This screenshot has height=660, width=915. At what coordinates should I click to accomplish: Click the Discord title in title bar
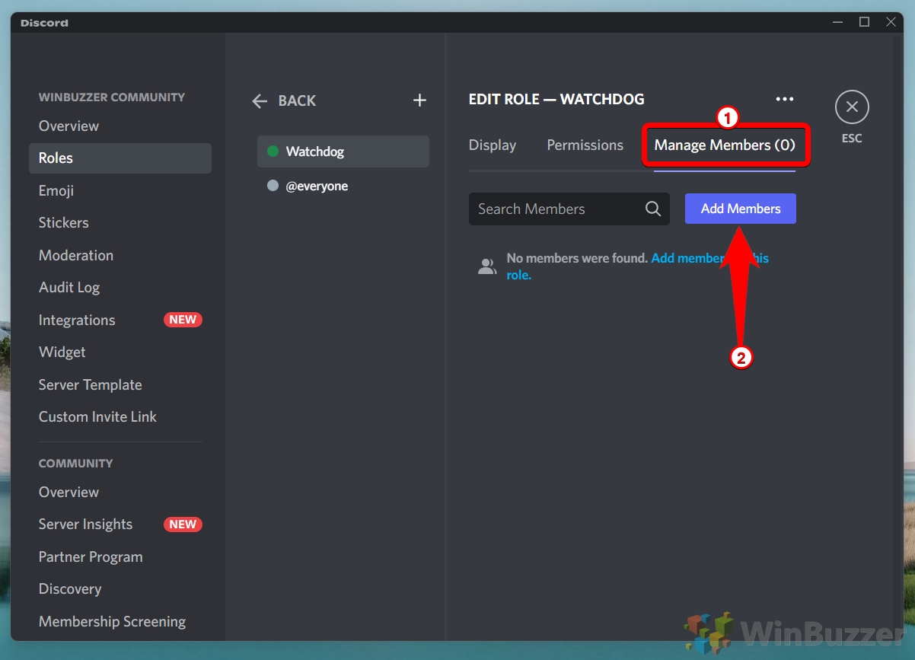[44, 23]
